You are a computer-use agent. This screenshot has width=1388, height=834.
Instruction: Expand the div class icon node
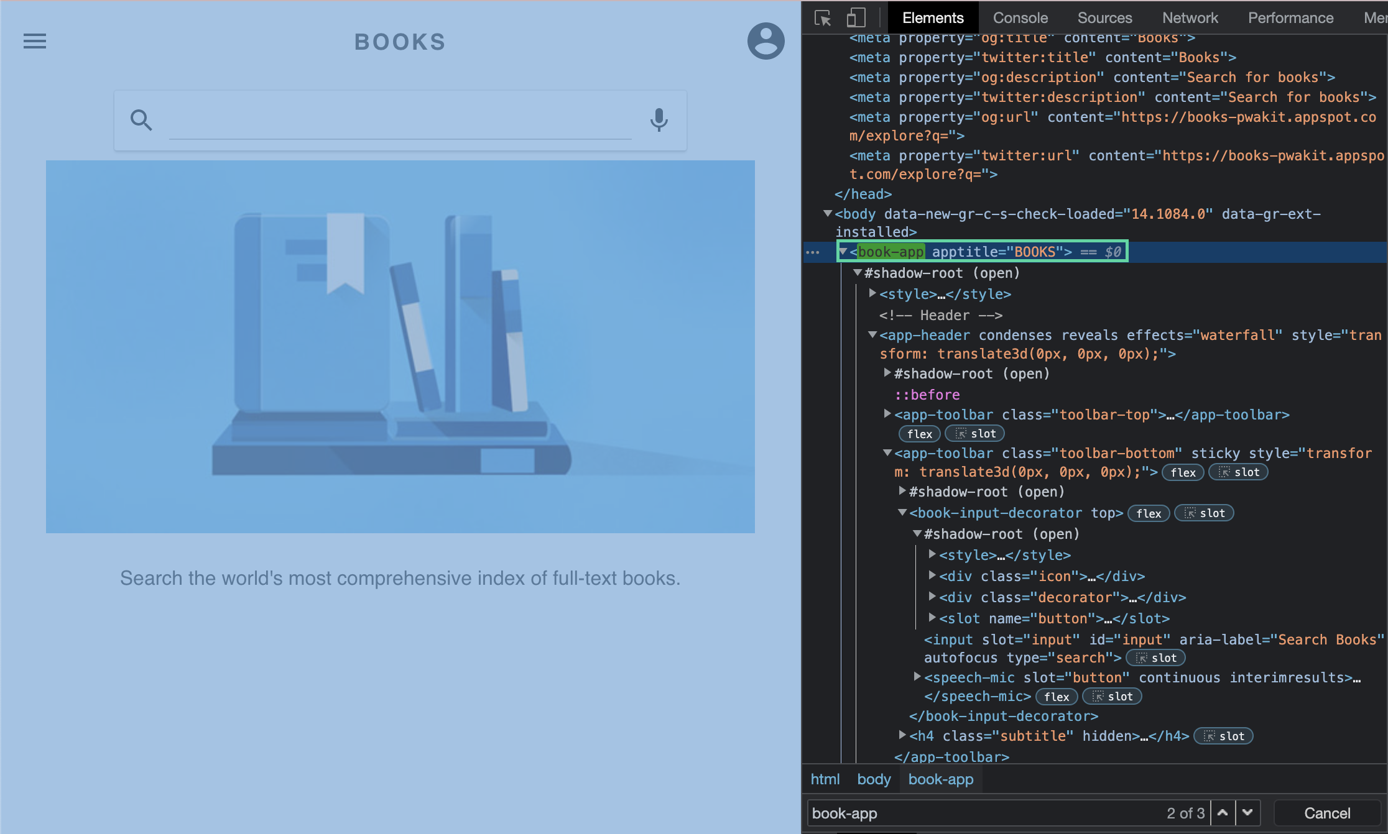tap(932, 576)
